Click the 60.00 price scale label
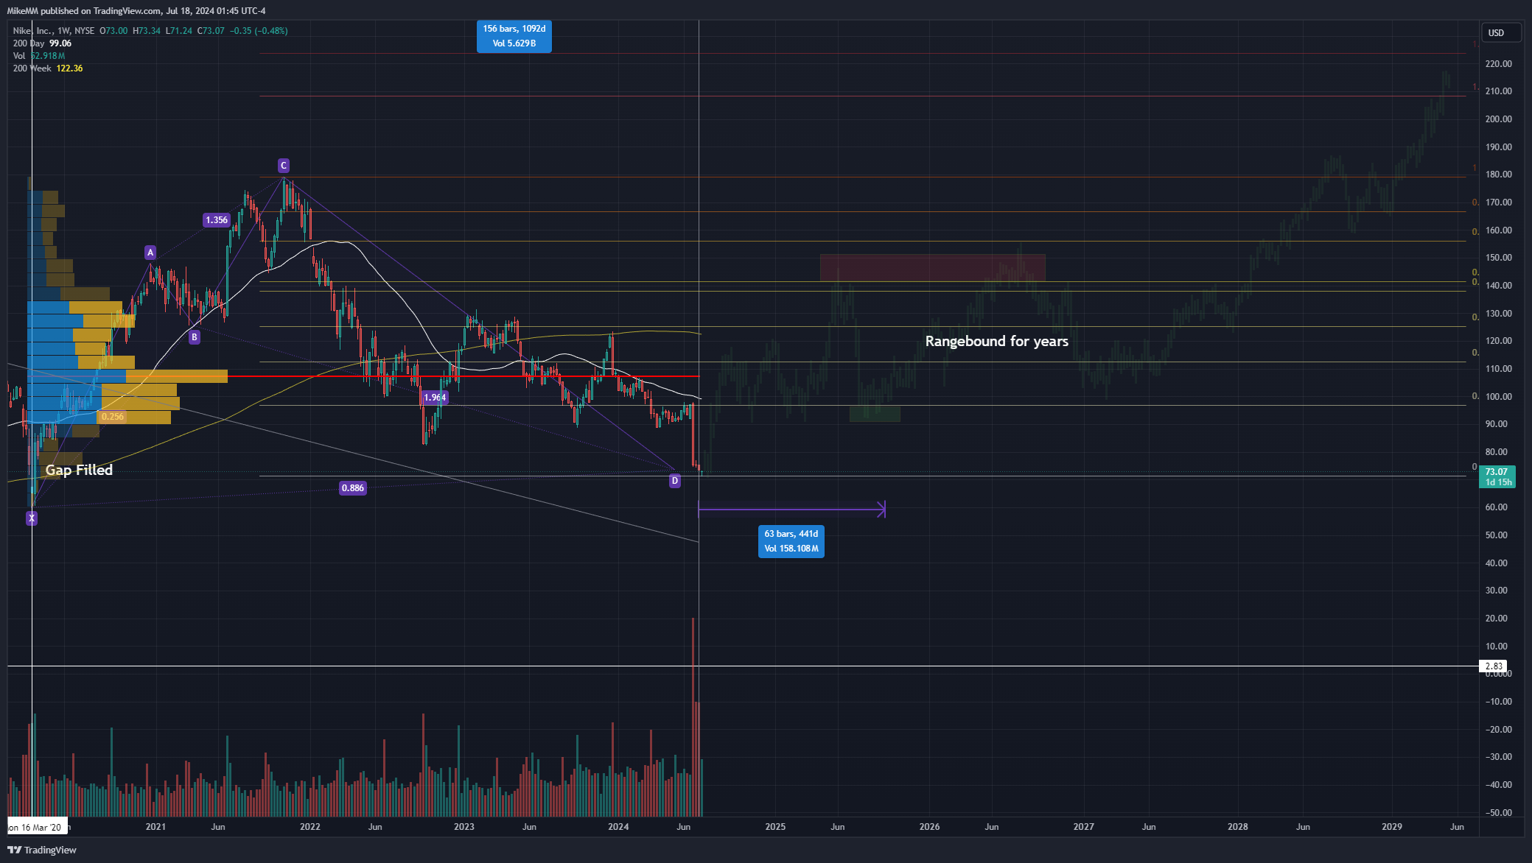The height and width of the screenshot is (863, 1532). pos(1497,507)
